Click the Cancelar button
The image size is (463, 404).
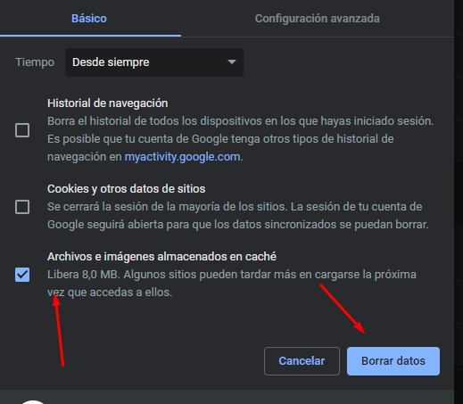pos(302,361)
